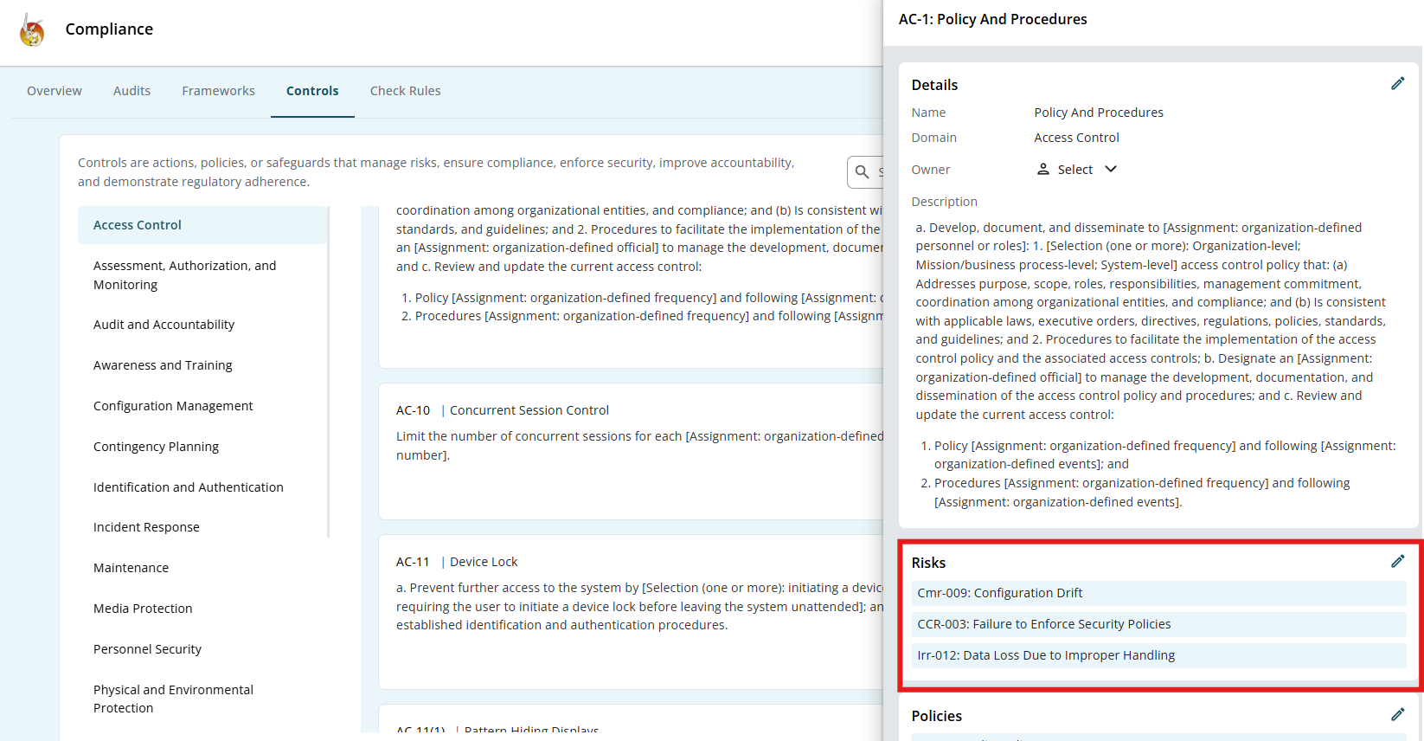This screenshot has width=1424, height=741.
Task: Open the Cmr-009 Configuration Drift risk
Action: coord(1000,593)
